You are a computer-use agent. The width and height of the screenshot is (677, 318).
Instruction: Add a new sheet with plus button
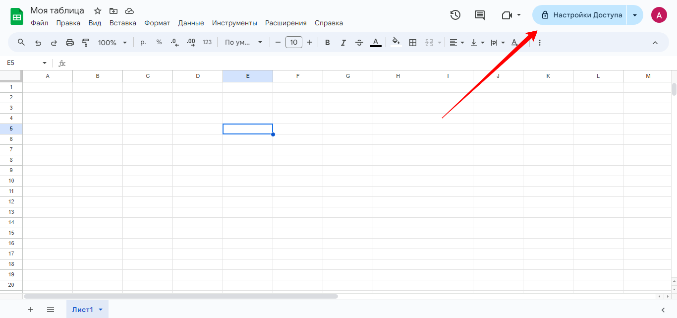click(x=31, y=310)
